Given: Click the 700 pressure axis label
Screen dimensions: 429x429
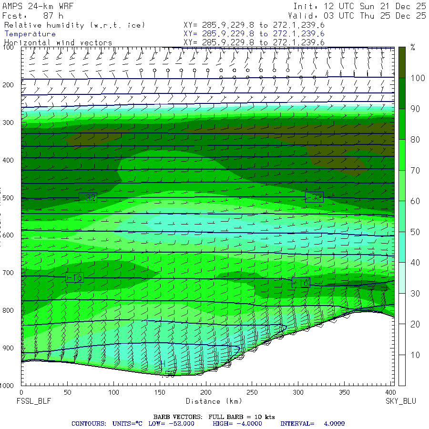Looking at the screenshot, I should (x=8, y=273).
